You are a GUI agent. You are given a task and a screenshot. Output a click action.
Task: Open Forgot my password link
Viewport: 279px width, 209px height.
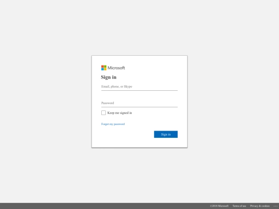tap(113, 124)
